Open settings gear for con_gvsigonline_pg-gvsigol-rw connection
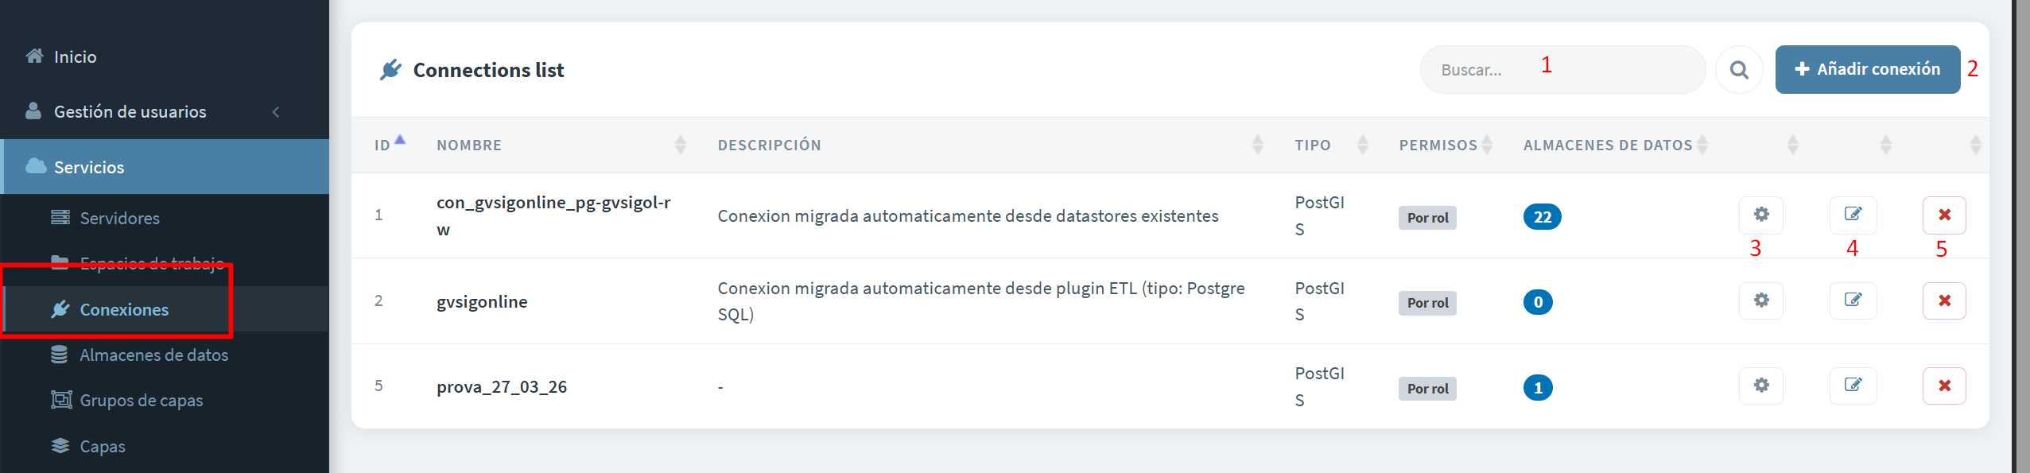The height and width of the screenshot is (473, 2030). coord(1761,215)
